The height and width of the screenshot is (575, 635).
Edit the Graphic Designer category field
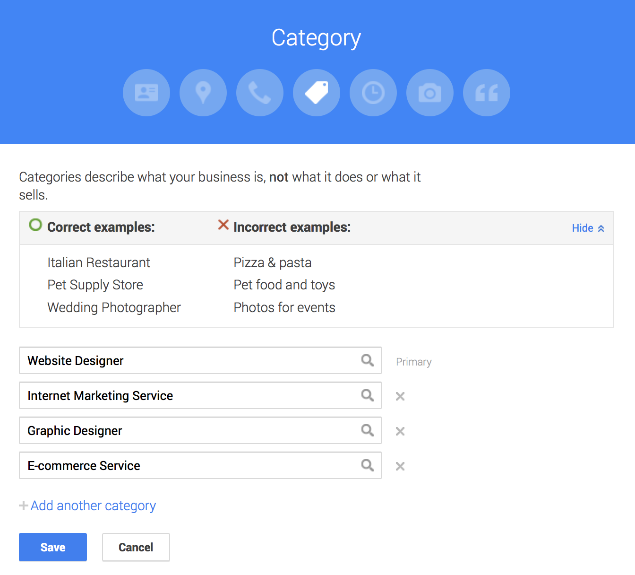pyautogui.click(x=200, y=430)
